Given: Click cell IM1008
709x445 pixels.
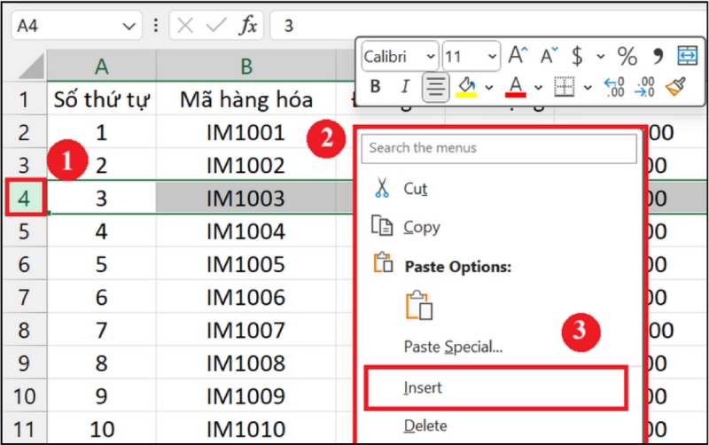Looking at the screenshot, I should 246,363.
